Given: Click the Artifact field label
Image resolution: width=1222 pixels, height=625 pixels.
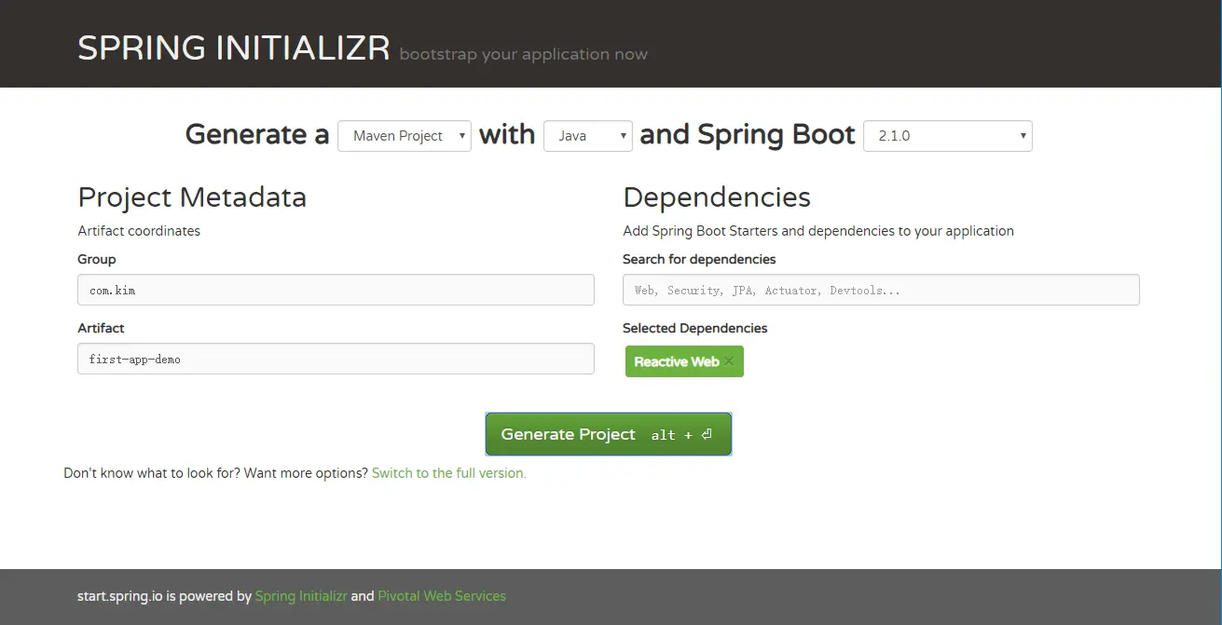Looking at the screenshot, I should [x=101, y=328].
